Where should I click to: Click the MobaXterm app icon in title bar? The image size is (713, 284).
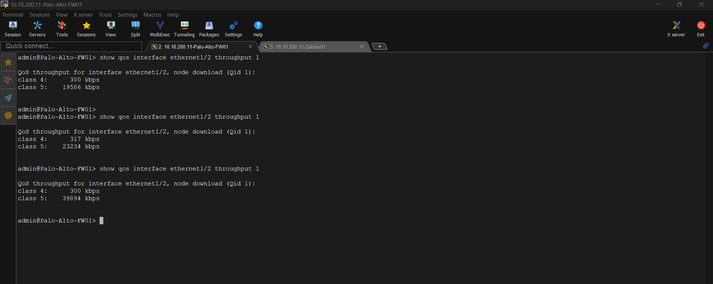tap(4, 4)
